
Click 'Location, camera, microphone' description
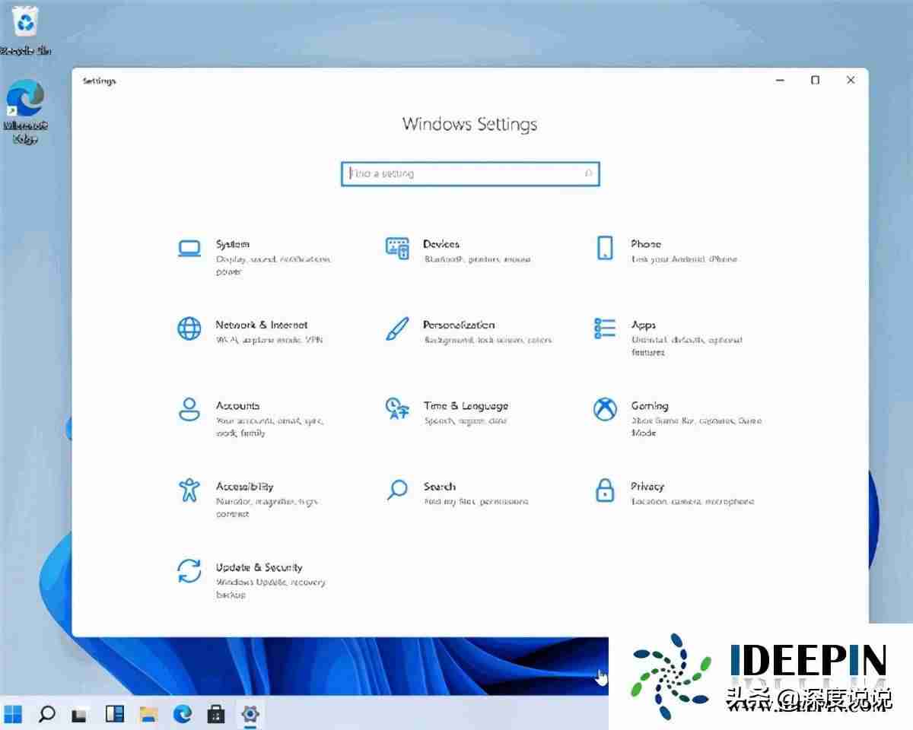[x=692, y=502]
